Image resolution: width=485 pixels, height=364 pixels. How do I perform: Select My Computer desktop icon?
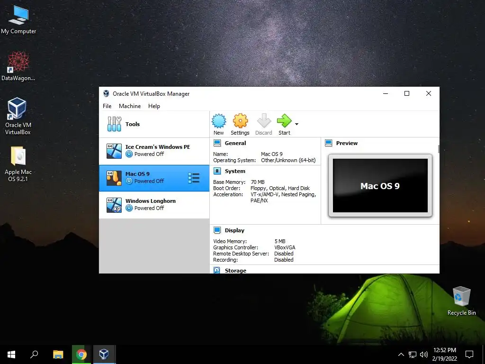coord(18,19)
